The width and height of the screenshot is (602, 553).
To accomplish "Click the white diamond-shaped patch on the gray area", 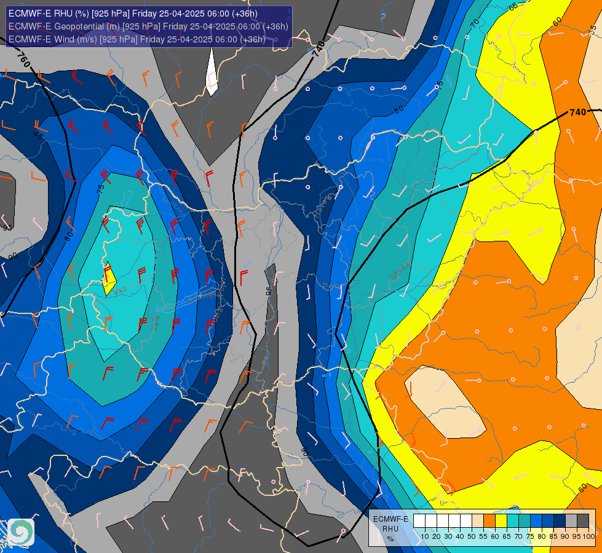I will tap(212, 71).
